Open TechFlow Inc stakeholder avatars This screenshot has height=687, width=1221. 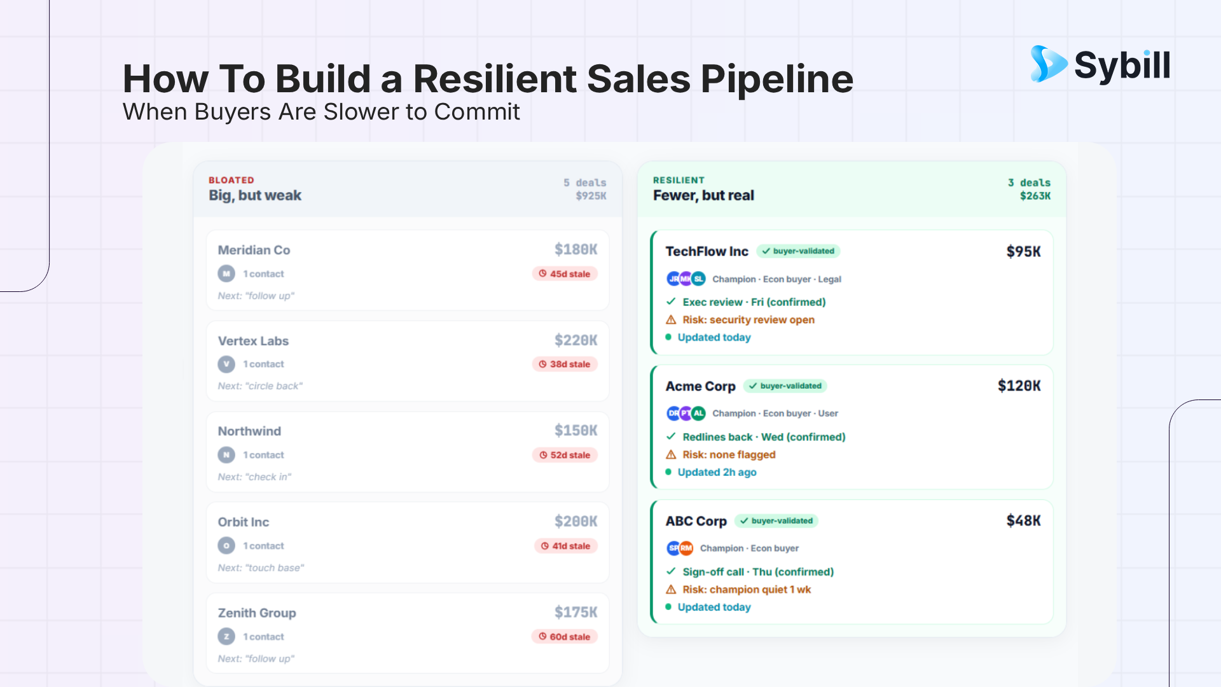[x=686, y=279]
